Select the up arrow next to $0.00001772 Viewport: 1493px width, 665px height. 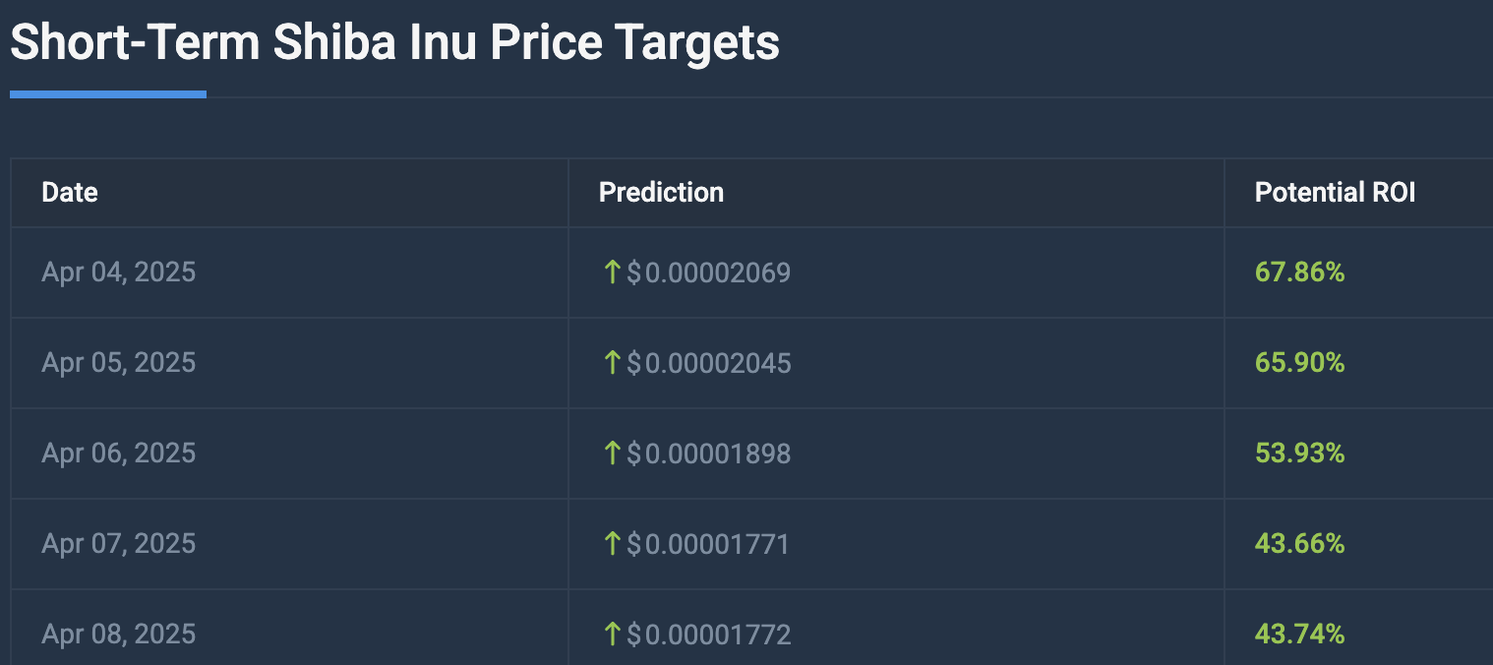[612, 635]
